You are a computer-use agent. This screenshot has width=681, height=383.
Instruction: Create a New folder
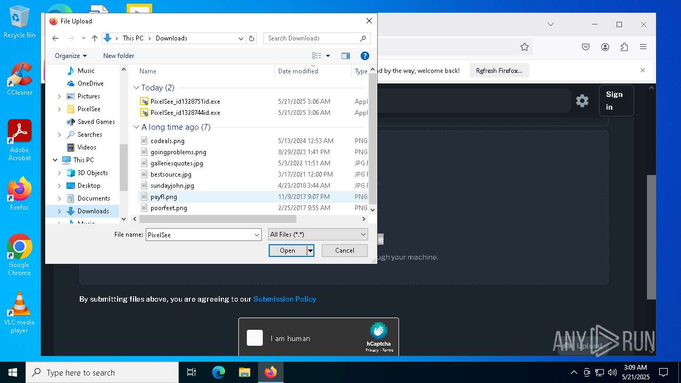[x=119, y=56]
